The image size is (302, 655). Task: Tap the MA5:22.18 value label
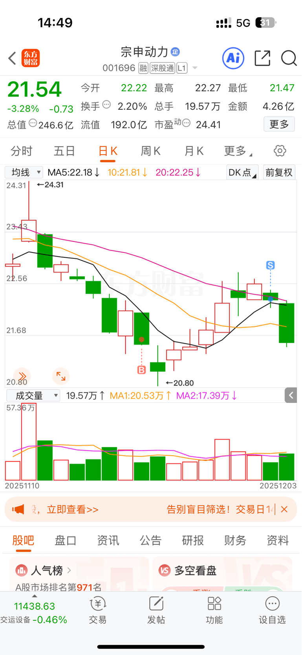pos(73,172)
